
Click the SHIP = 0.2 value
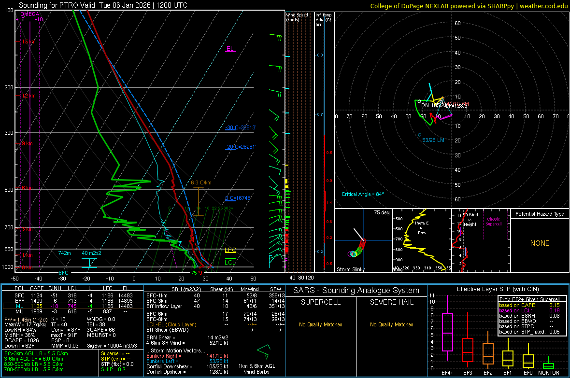tap(113, 369)
